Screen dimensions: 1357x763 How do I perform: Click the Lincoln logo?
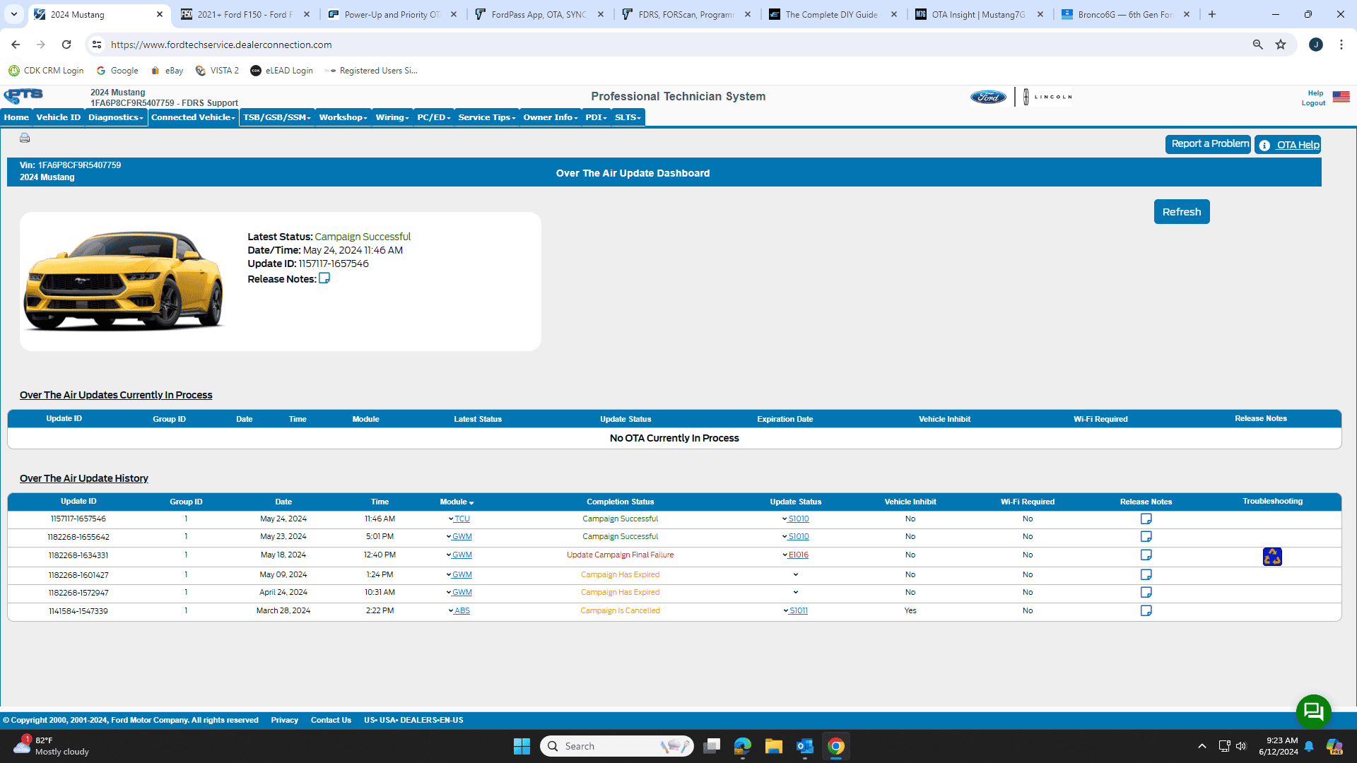1047,97
